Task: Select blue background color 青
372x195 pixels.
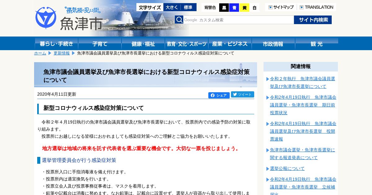Action: 234,8
